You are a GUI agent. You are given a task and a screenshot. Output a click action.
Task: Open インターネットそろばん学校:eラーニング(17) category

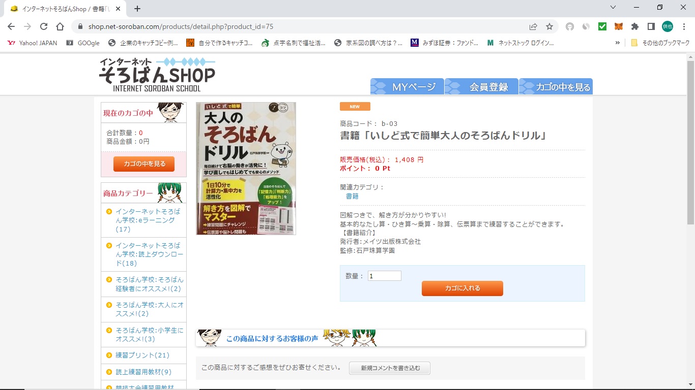point(148,220)
